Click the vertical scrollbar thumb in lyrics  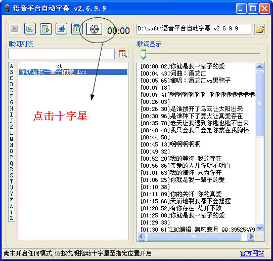(259, 104)
